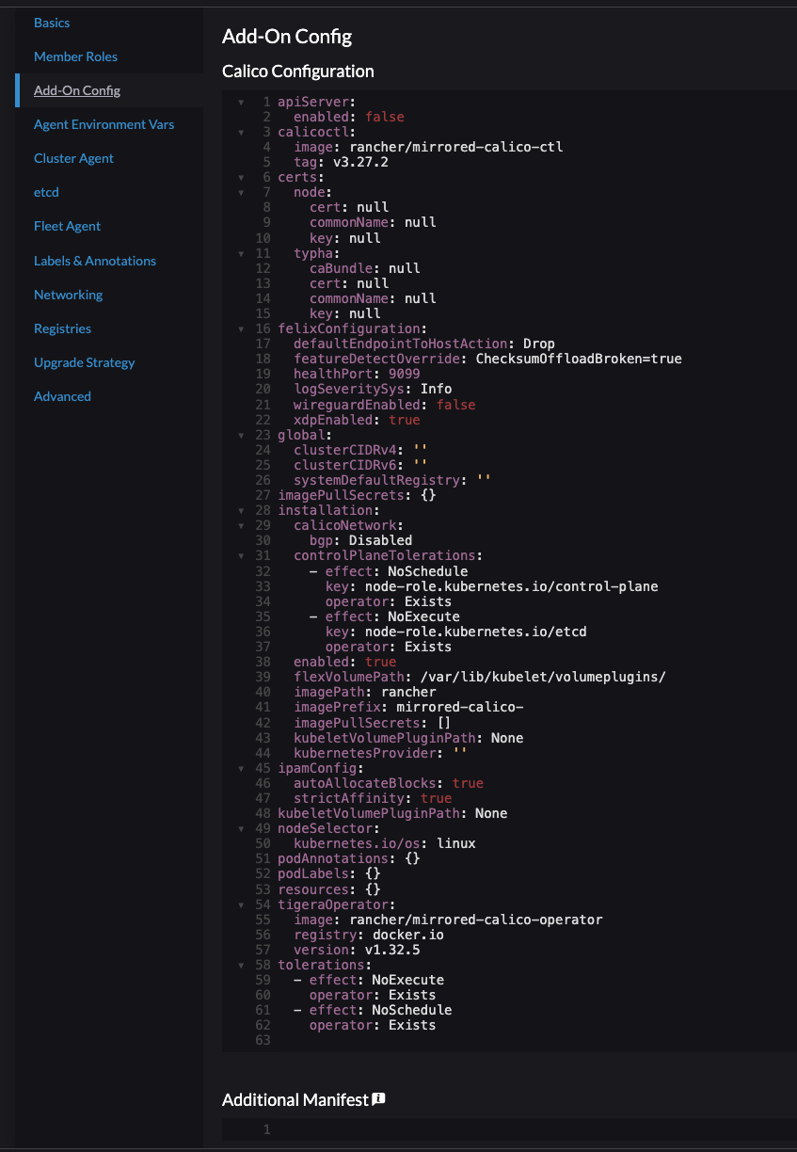Collapse the calicoctl block on line 3
797x1152 pixels.
click(241, 132)
